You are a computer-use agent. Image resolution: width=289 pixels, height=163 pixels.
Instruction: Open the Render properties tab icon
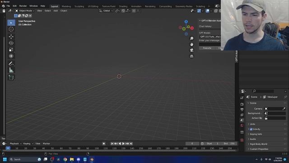242,104
